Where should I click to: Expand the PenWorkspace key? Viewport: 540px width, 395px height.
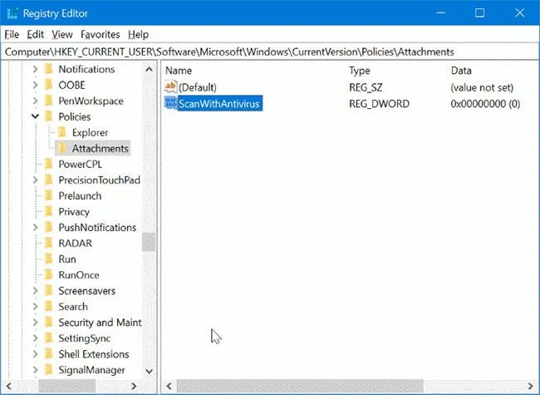pos(35,101)
